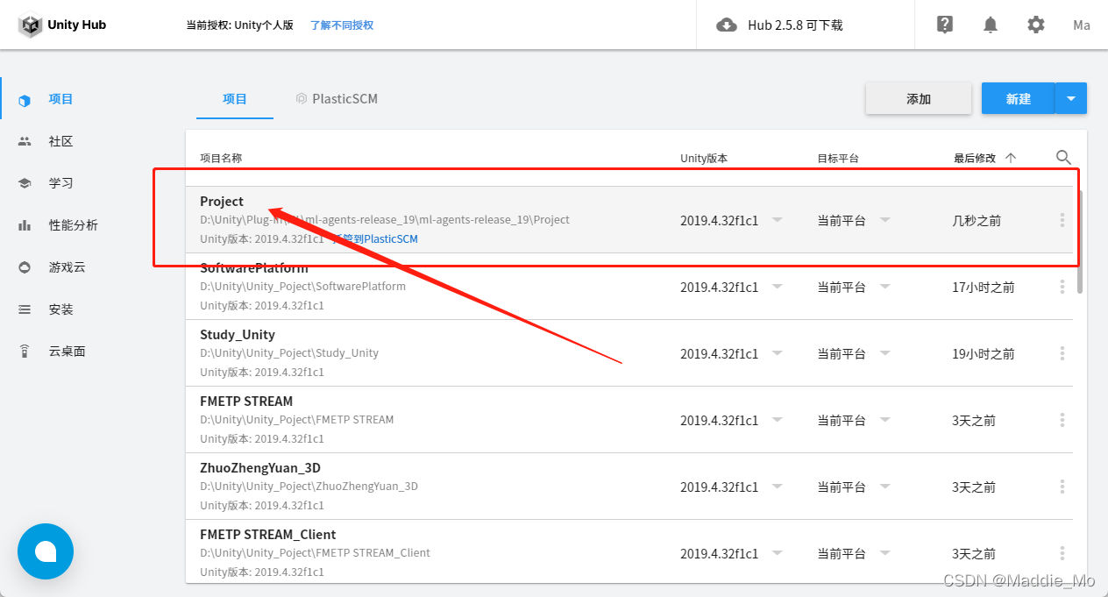This screenshot has height=597, width=1108.
Task: Click the project list vertical scrollbar
Action: [x=1080, y=242]
